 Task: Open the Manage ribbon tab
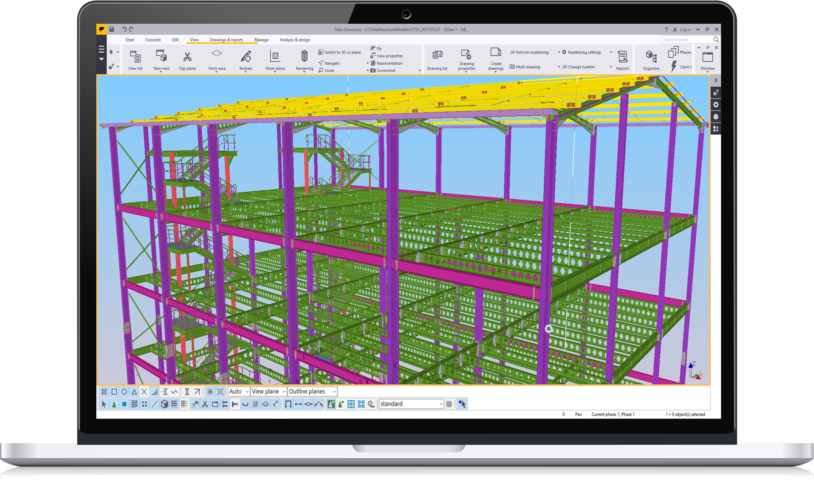coord(261,40)
